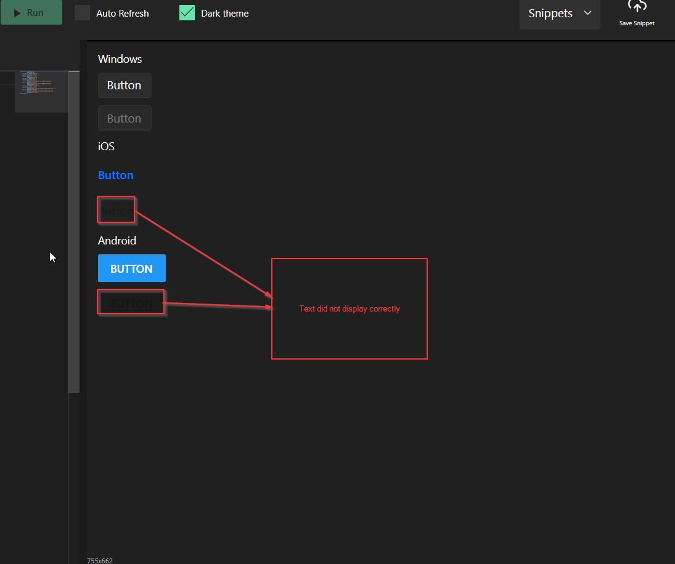
Task: Click the 'Text did not display correctly' annotation box
Action: tap(349, 308)
